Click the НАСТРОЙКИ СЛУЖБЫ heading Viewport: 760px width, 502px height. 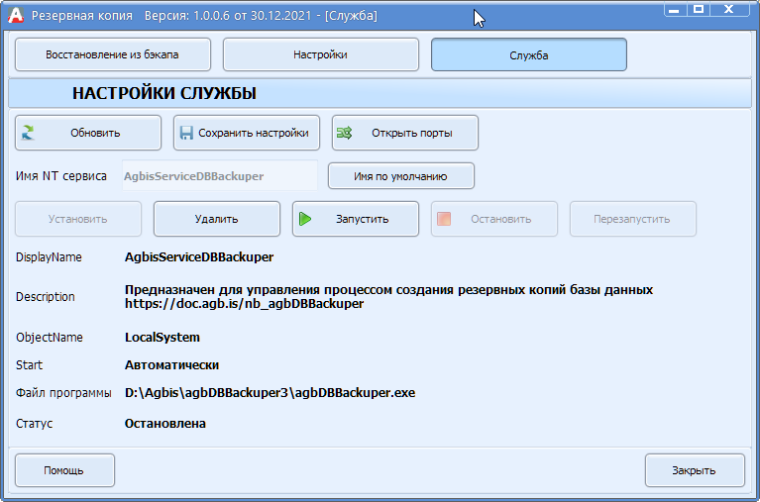(x=164, y=93)
